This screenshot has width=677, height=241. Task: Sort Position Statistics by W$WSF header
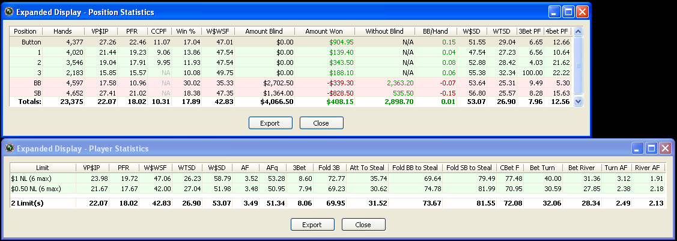click(217, 31)
